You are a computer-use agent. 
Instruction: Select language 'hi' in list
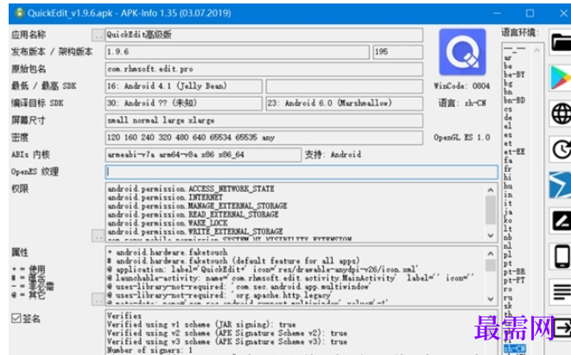[508, 177]
